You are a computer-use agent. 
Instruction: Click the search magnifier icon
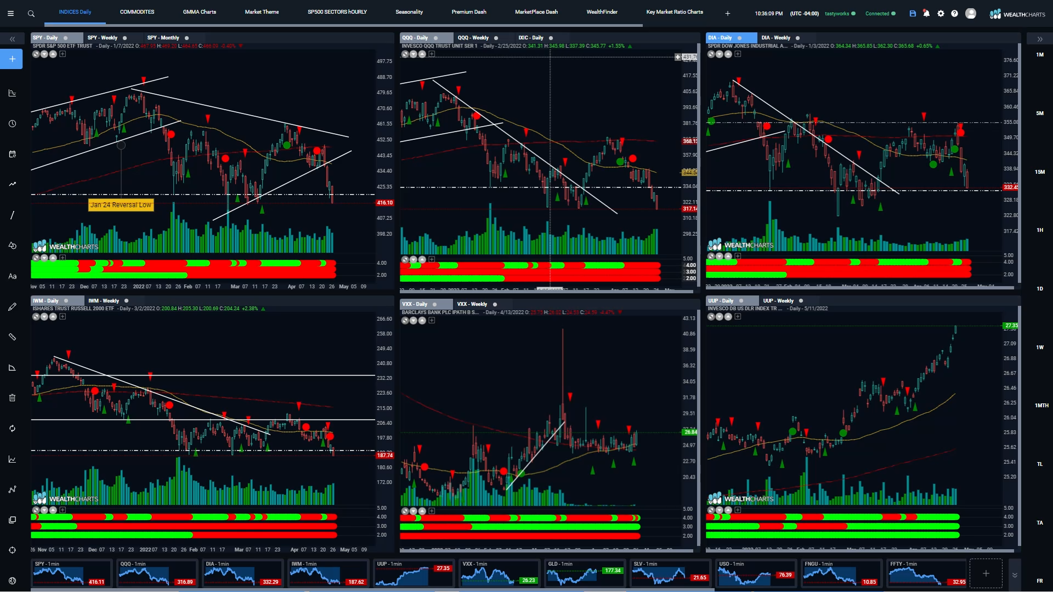click(31, 14)
